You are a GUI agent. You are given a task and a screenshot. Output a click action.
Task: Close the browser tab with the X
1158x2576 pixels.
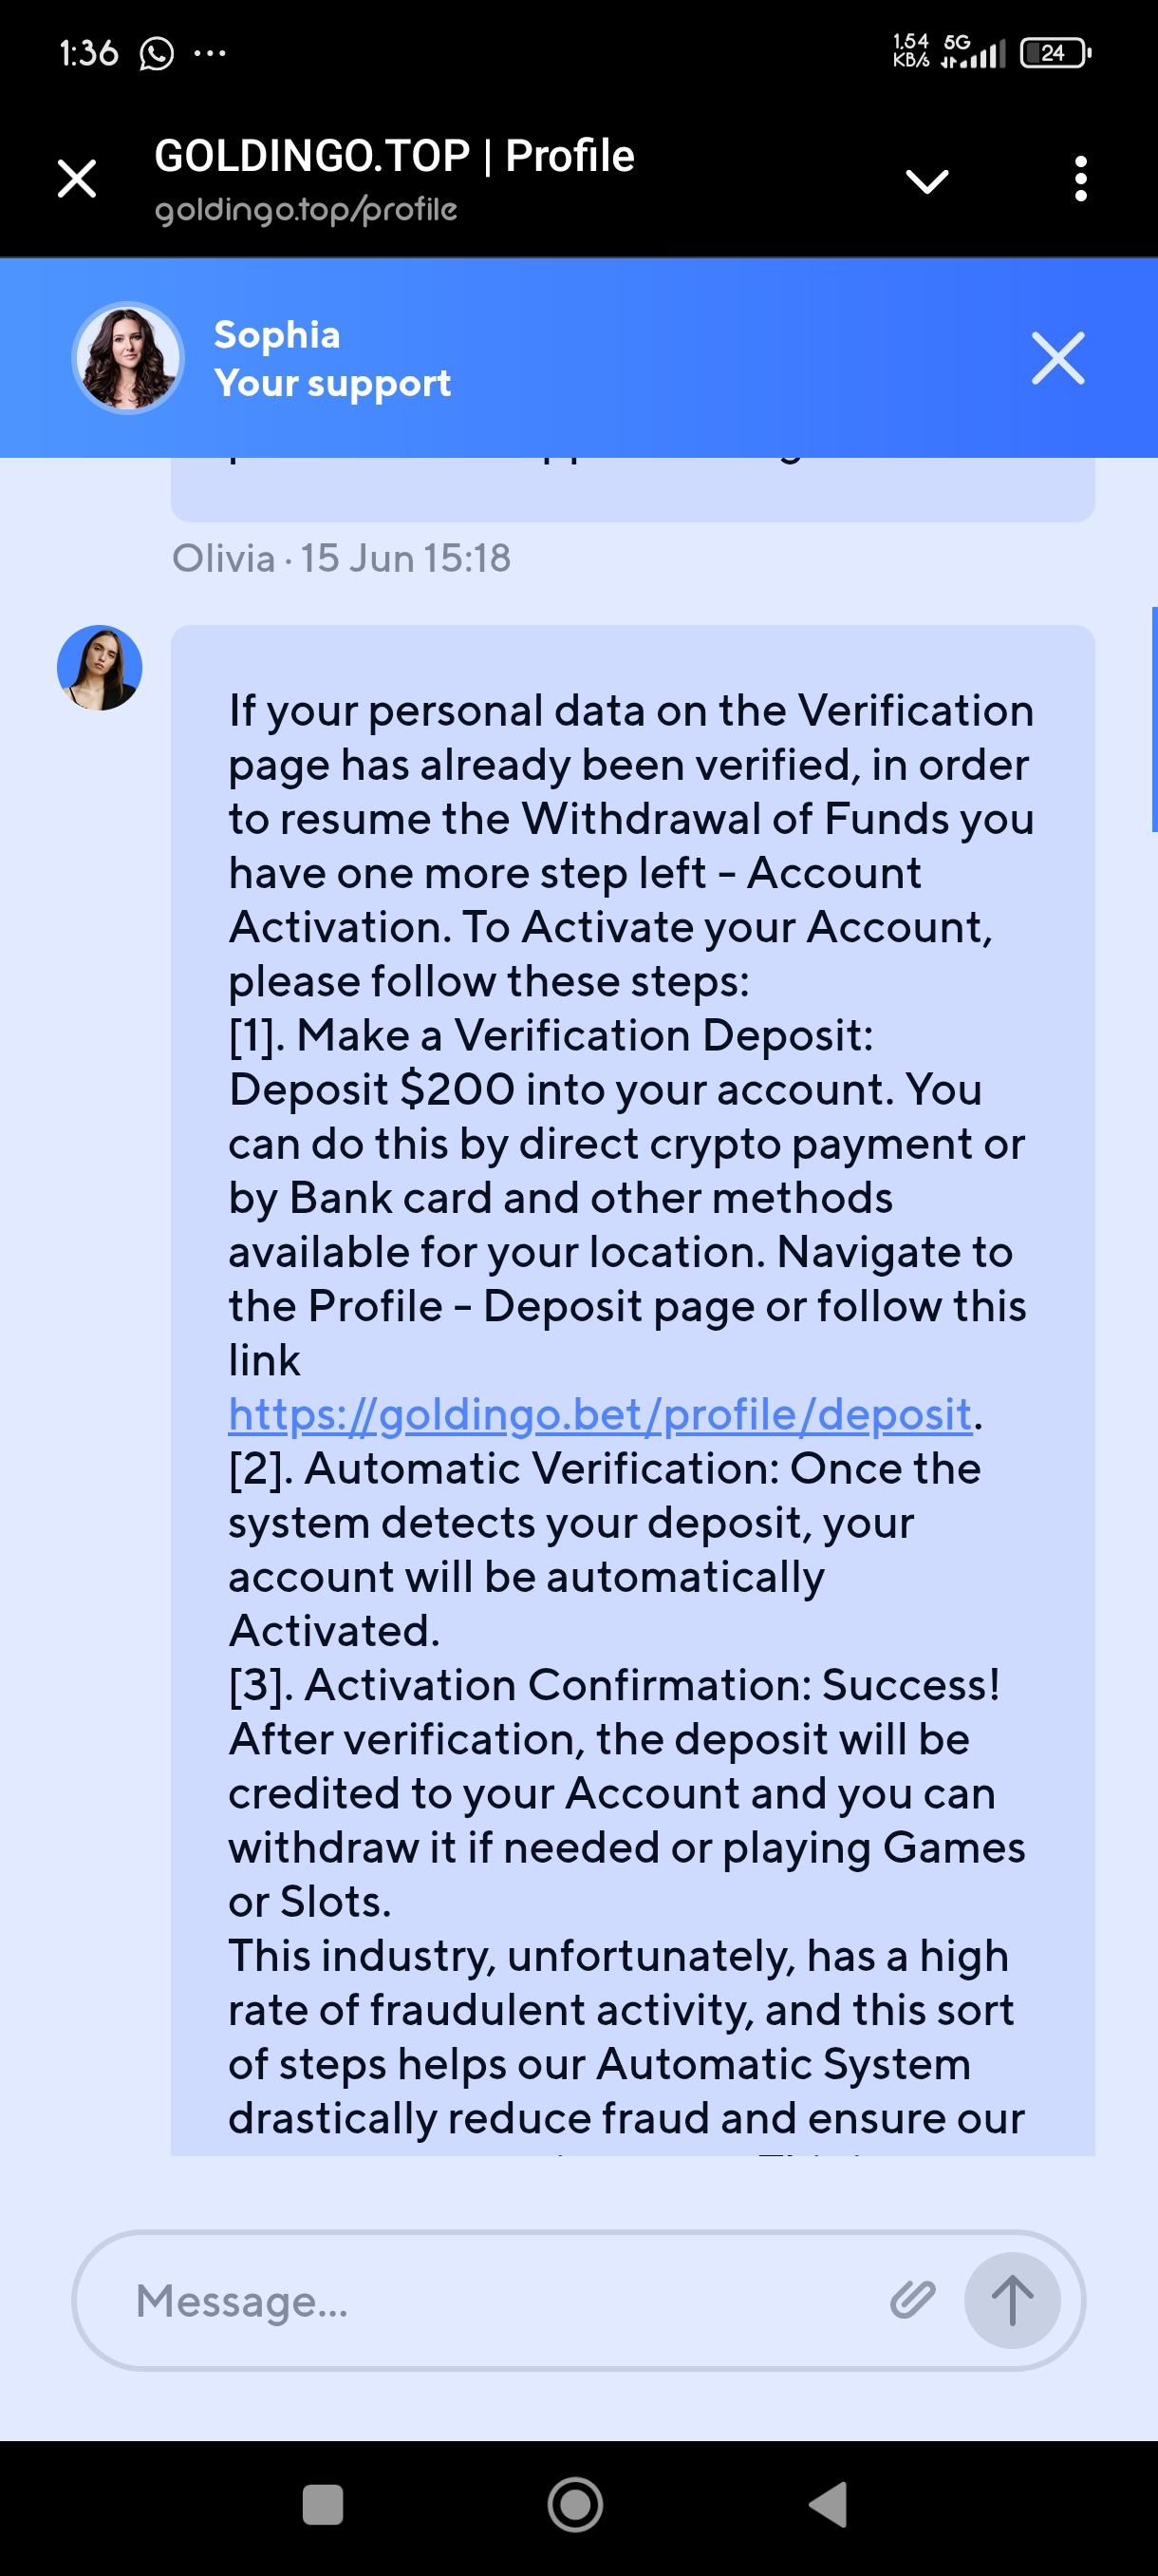tap(77, 179)
